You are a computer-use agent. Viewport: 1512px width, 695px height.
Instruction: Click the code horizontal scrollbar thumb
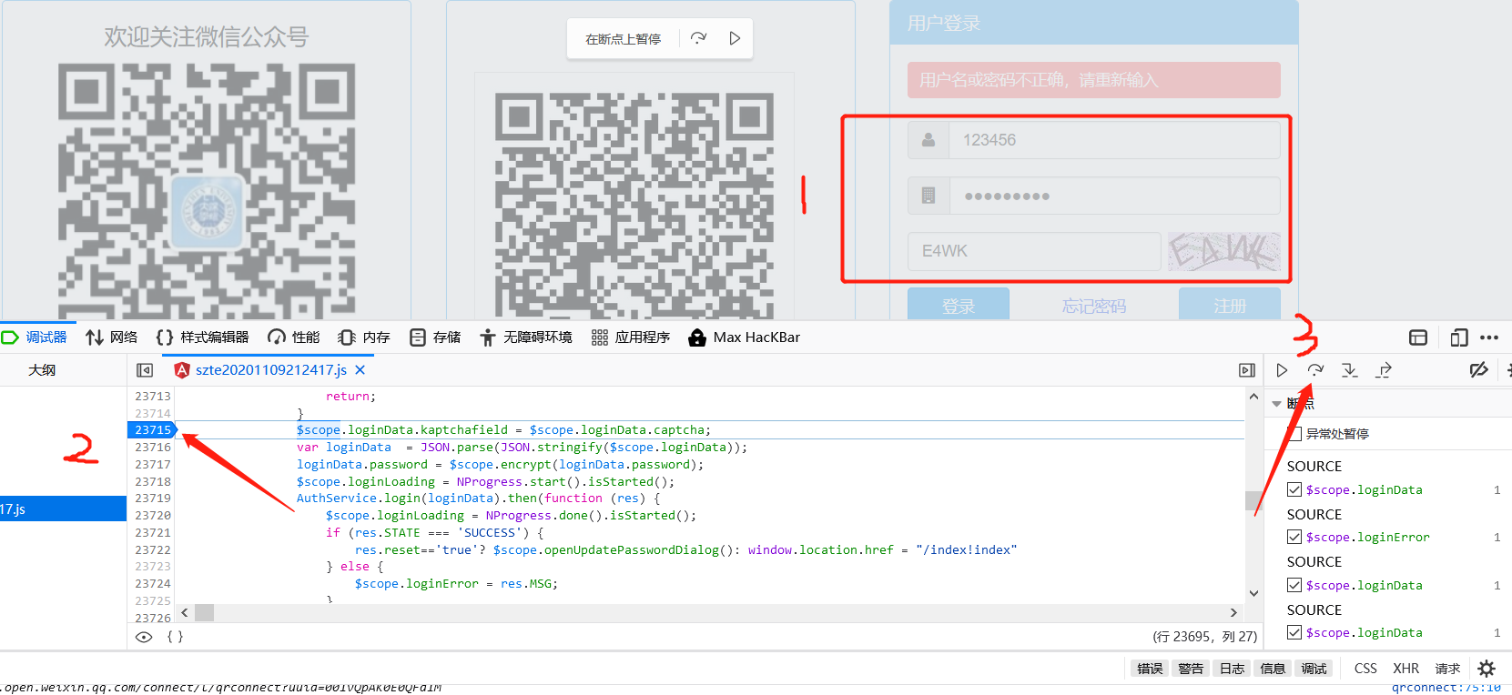[x=205, y=612]
